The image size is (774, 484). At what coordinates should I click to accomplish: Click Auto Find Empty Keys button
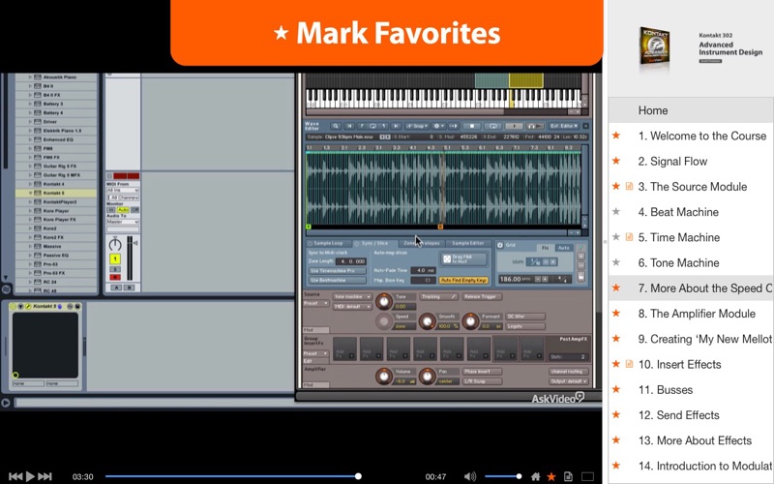pyautogui.click(x=463, y=280)
